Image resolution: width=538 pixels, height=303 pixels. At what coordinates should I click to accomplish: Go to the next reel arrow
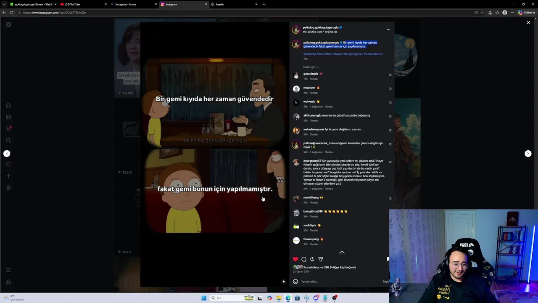point(528,154)
